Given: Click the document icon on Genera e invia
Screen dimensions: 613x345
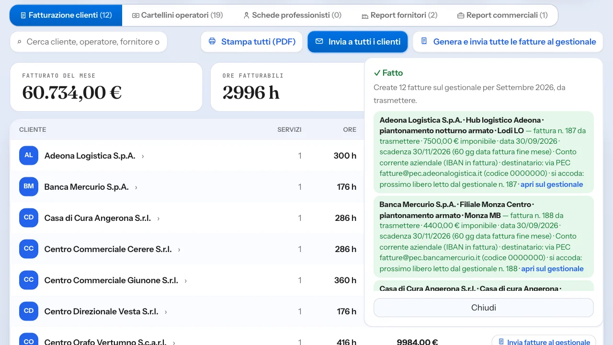Looking at the screenshot, I should point(424,42).
